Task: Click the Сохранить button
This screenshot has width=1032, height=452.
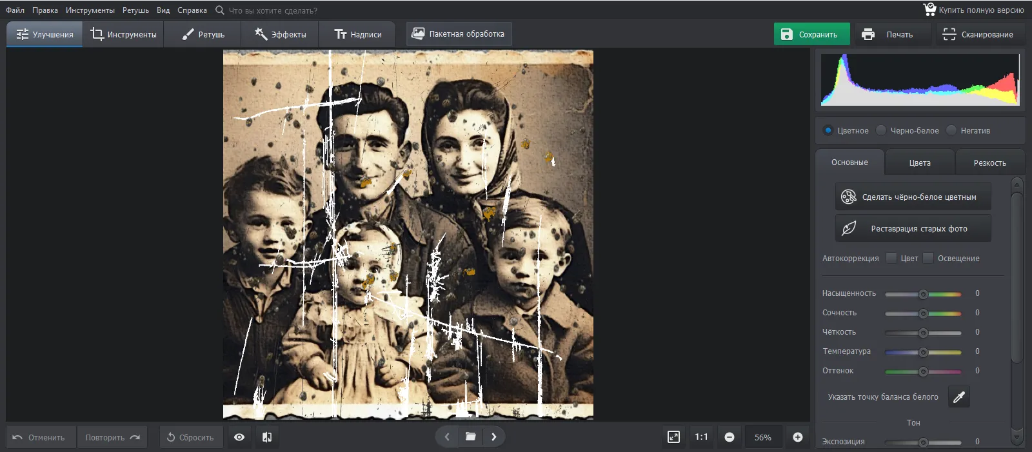Action: (811, 34)
